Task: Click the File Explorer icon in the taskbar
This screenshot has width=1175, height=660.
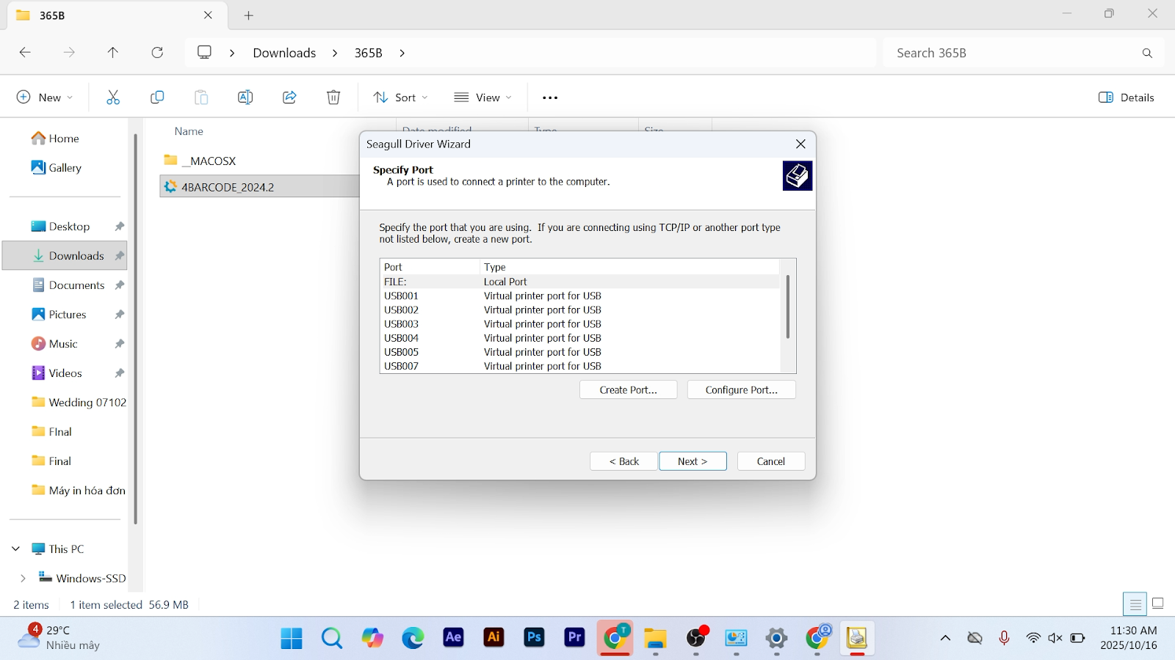Action: [x=655, y=639]
